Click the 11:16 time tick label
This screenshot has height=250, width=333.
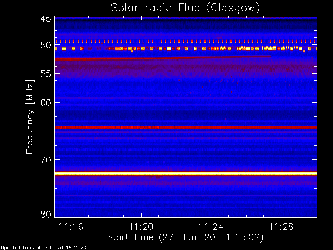click(71, 227)
